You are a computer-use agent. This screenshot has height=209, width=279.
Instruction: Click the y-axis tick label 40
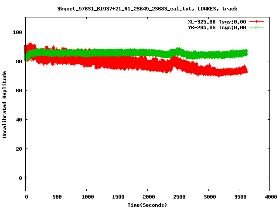tap(19, 120)
